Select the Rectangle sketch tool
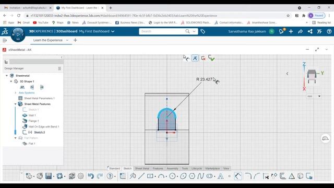The width and height of the screenshot is (334, 188). 150,176
